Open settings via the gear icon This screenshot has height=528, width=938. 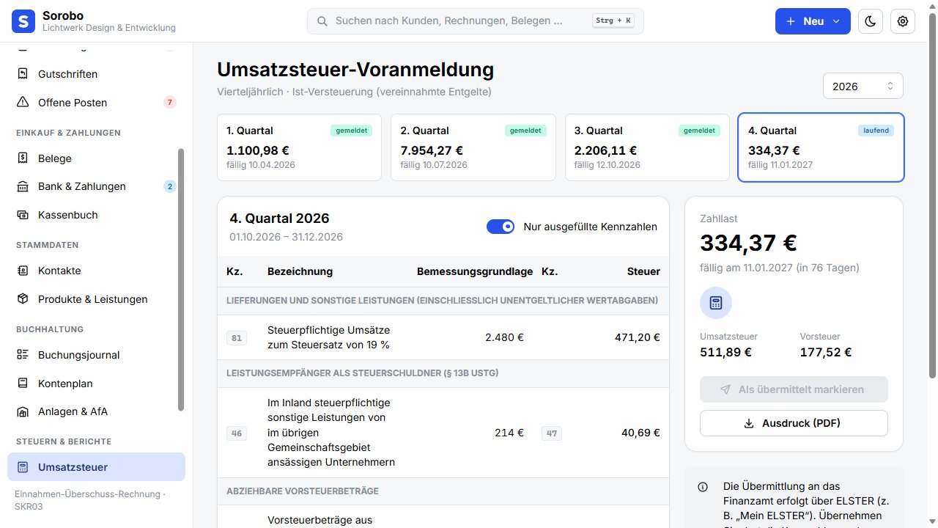pos(903,21)
